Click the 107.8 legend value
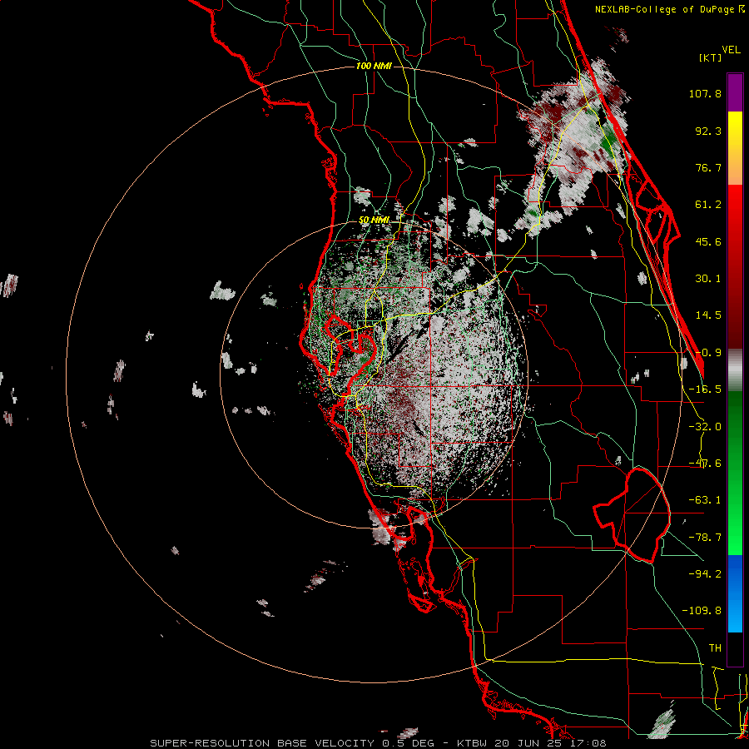 [x=705, y=93]
